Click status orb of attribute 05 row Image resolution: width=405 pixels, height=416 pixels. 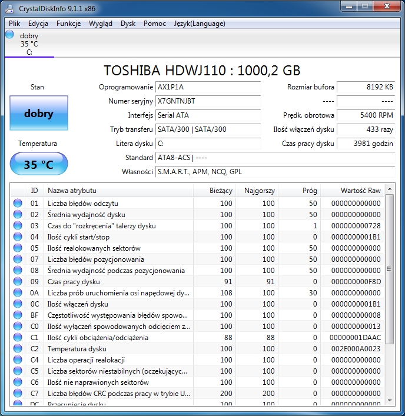(18, 248)
